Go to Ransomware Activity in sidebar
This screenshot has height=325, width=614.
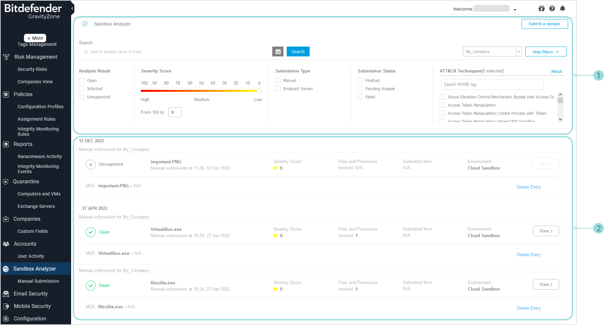(x=40, y=156)
